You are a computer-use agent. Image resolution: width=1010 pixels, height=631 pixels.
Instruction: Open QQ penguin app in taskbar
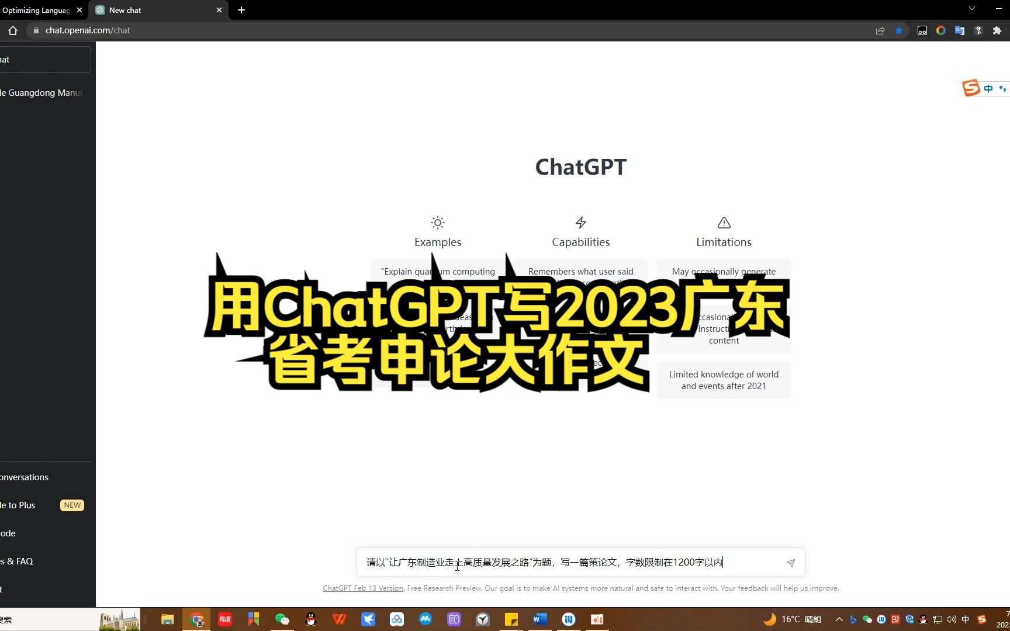311,619
